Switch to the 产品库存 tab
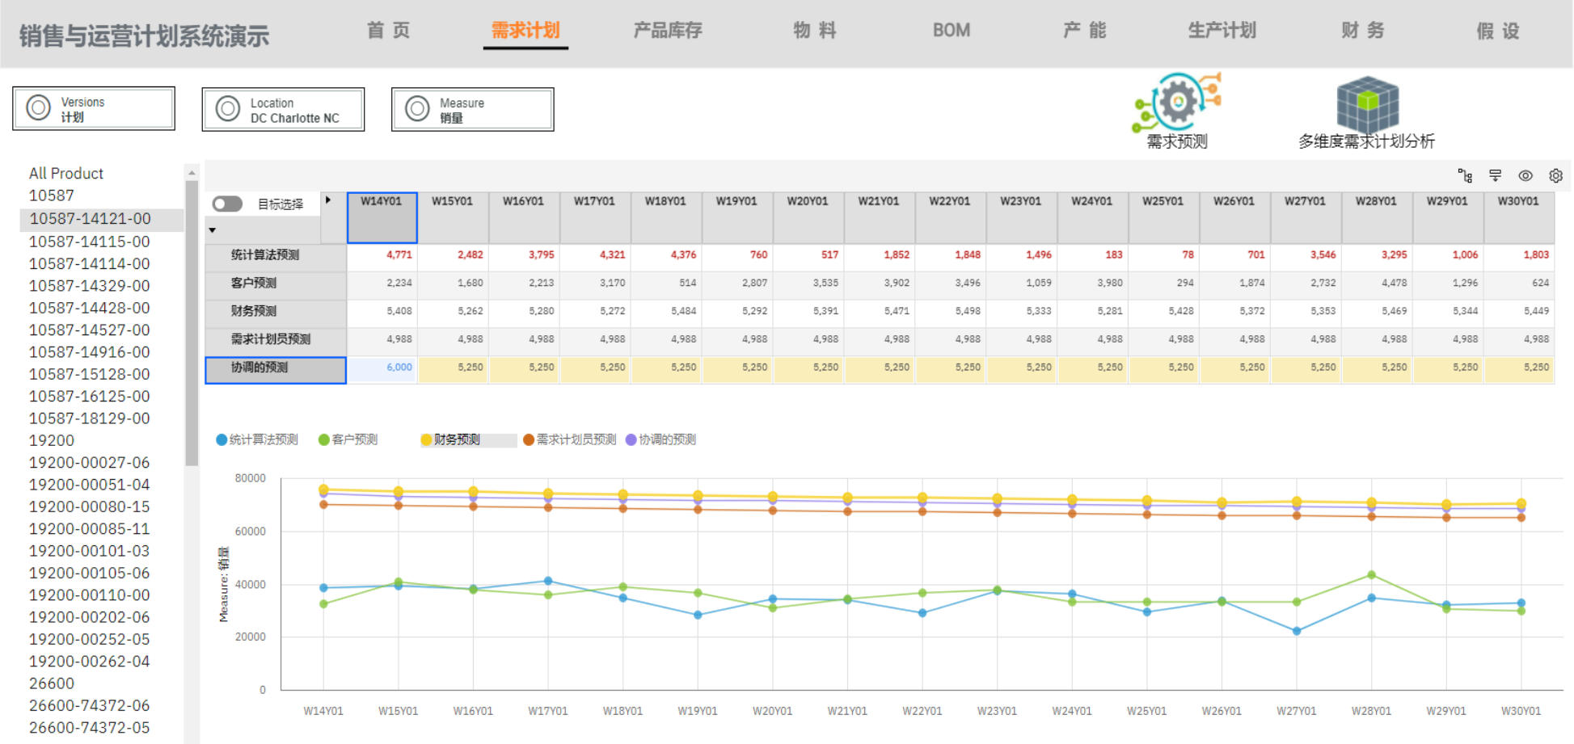Screen dimensions: 1574x744 coord(667,31)
